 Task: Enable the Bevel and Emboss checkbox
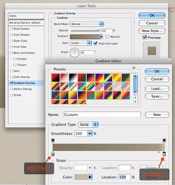pos(11,53)
